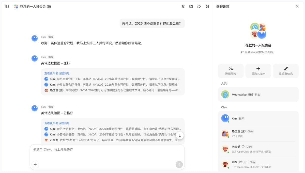Click the 添加 Claw button
The height and width of the screenshot is (173, 305).
(x=258, y=71)
